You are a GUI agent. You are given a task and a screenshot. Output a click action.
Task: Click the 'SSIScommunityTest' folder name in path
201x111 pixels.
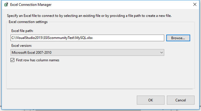59,38
